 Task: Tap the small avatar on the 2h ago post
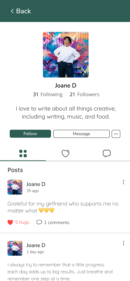pyautogui.click(x=15, y=187)
